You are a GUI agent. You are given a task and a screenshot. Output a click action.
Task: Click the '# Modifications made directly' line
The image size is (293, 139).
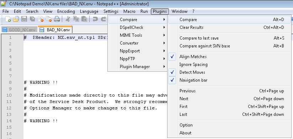(x=96, y=95)
